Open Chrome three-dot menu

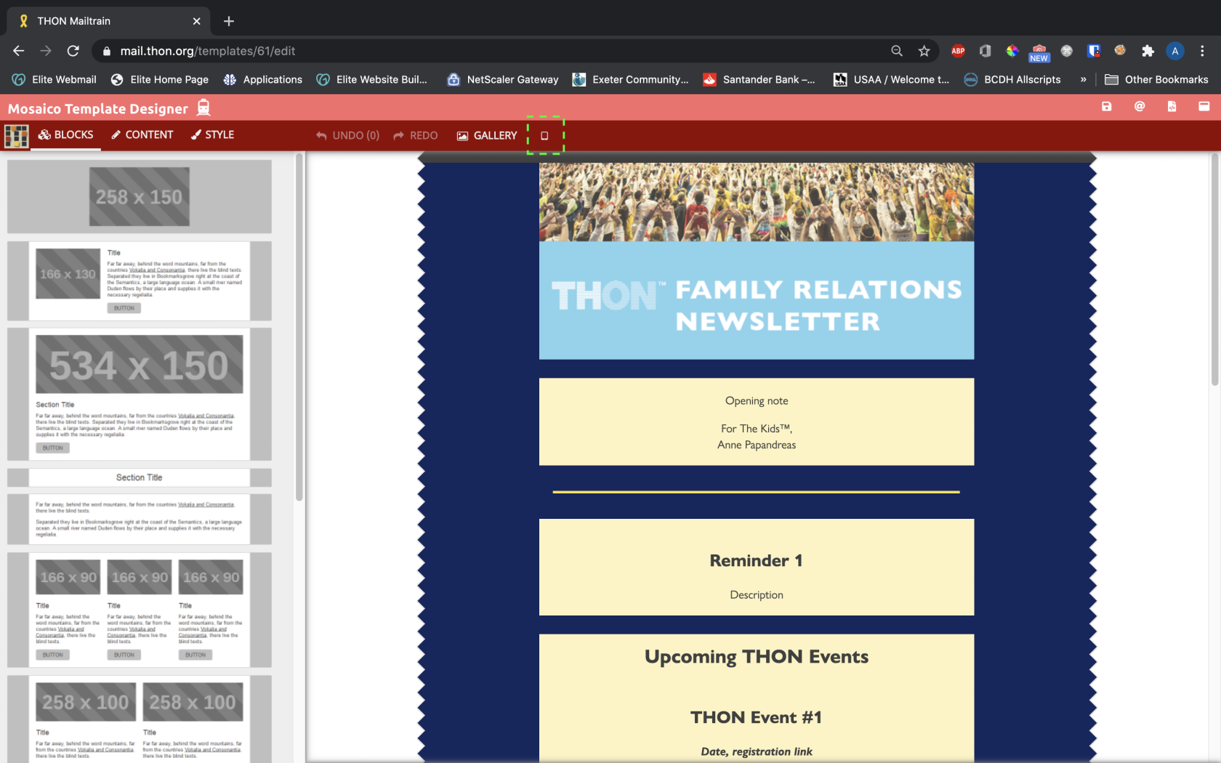point(1202,51)
